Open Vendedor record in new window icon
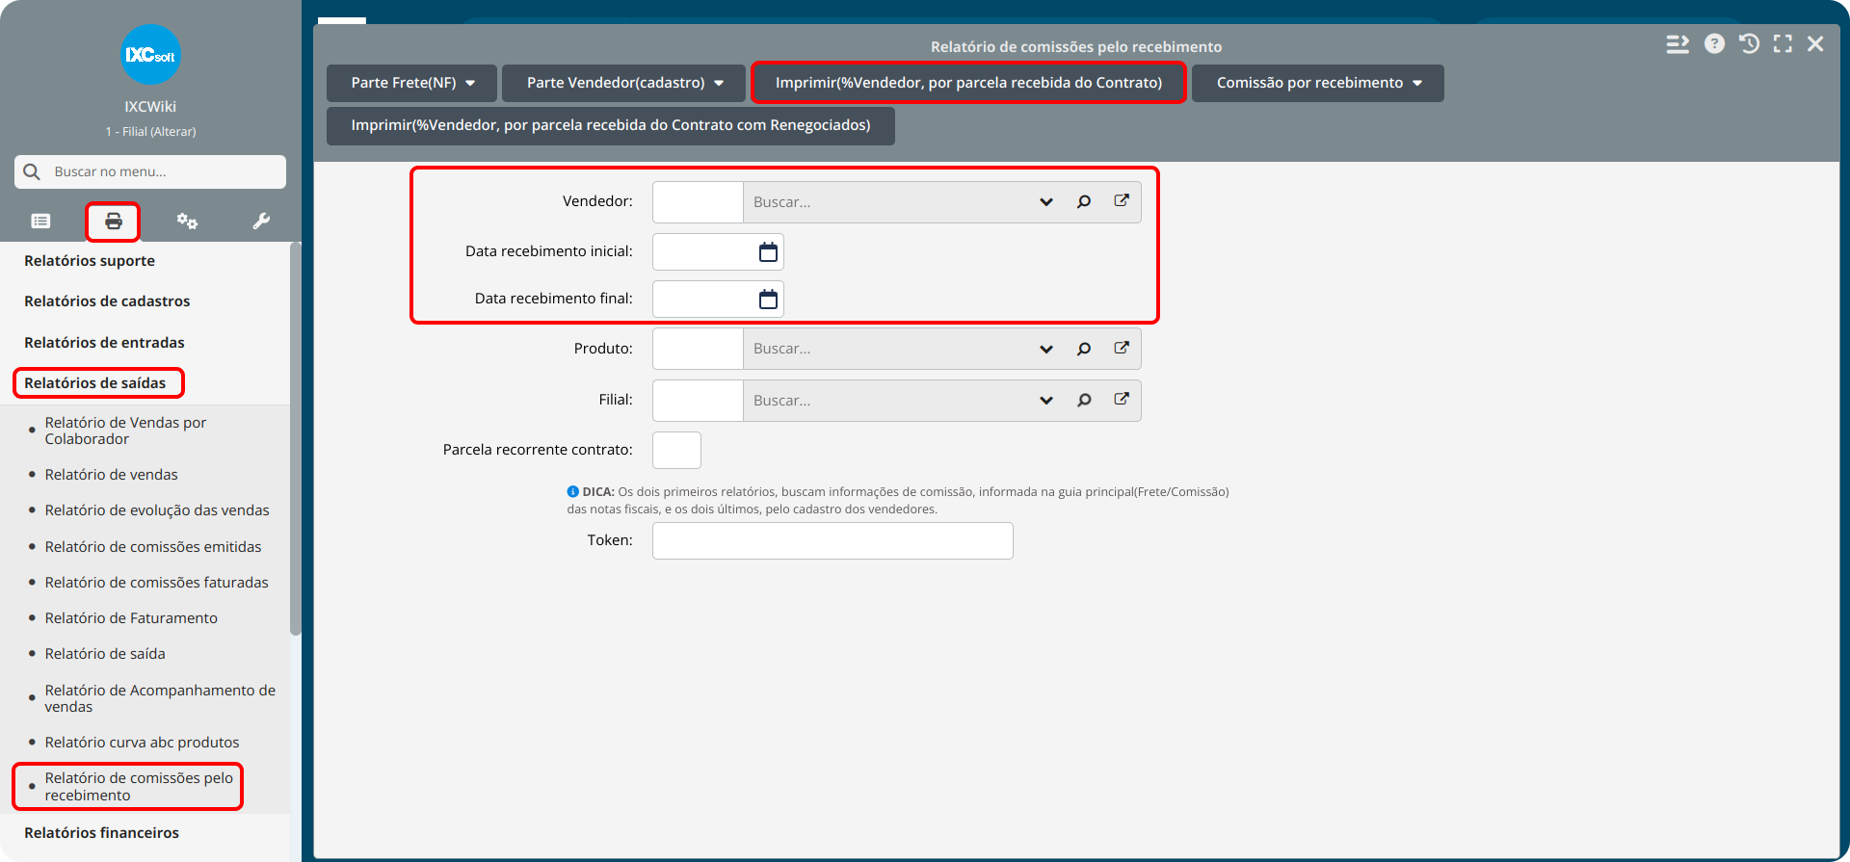The image size is (1850, 862). tap(1122, 201)
